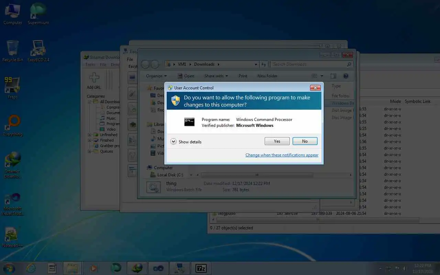
Task: Select Computer in the Explorer navigation pane
Action: tap(160, 168)
